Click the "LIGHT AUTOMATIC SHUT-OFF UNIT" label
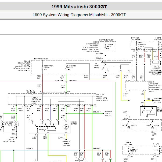162x162 pixels. (155, 87)
